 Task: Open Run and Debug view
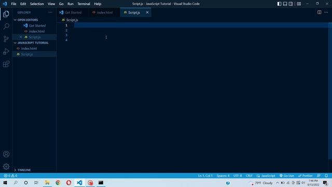tap(6, 51)
